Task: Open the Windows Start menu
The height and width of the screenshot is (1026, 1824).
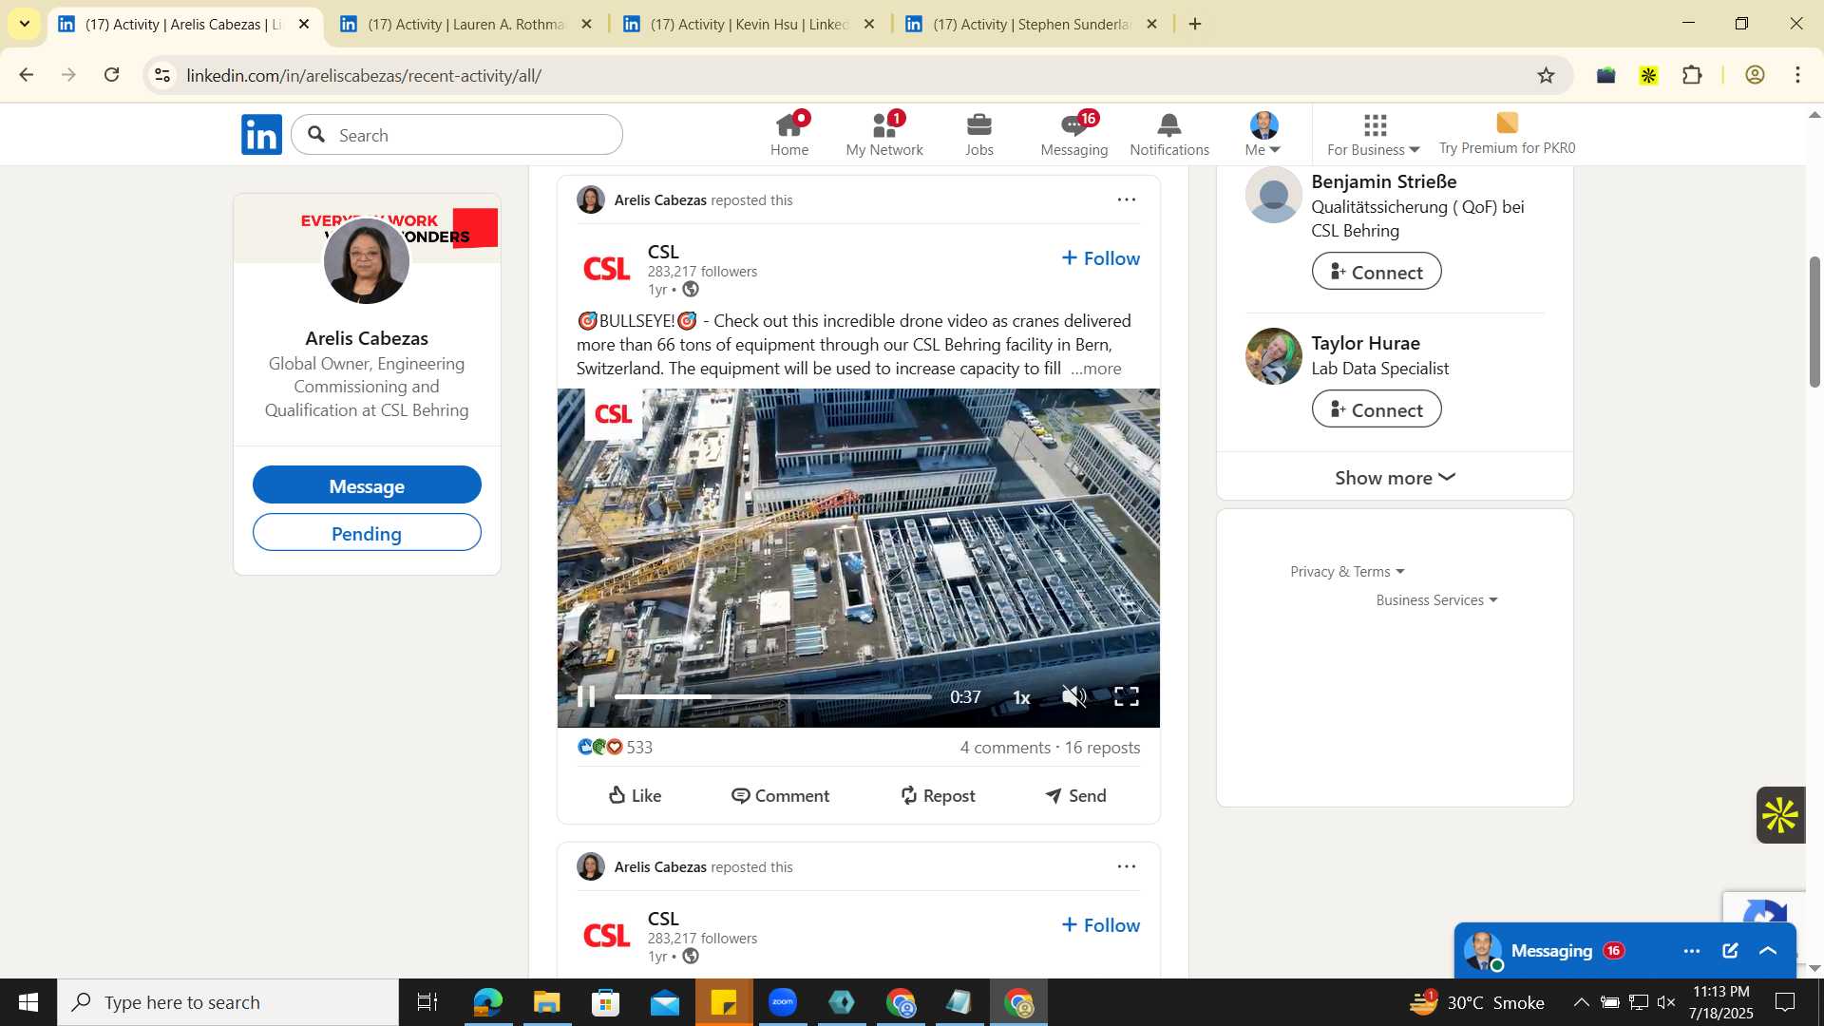Action: tap(28, 1002)
